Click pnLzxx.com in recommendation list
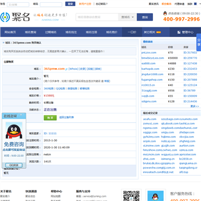The image size is (201, 201). tap(149, 52)
